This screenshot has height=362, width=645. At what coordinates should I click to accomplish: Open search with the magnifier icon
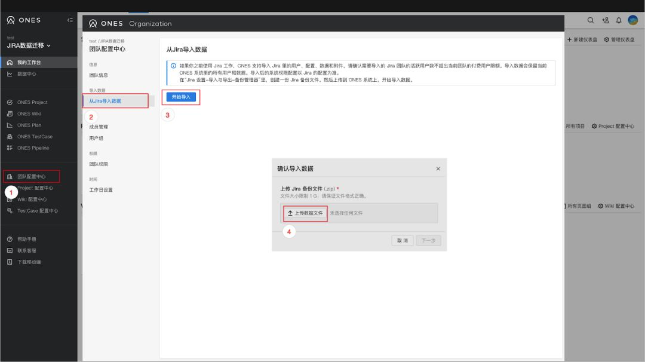(x=590, y=20)
